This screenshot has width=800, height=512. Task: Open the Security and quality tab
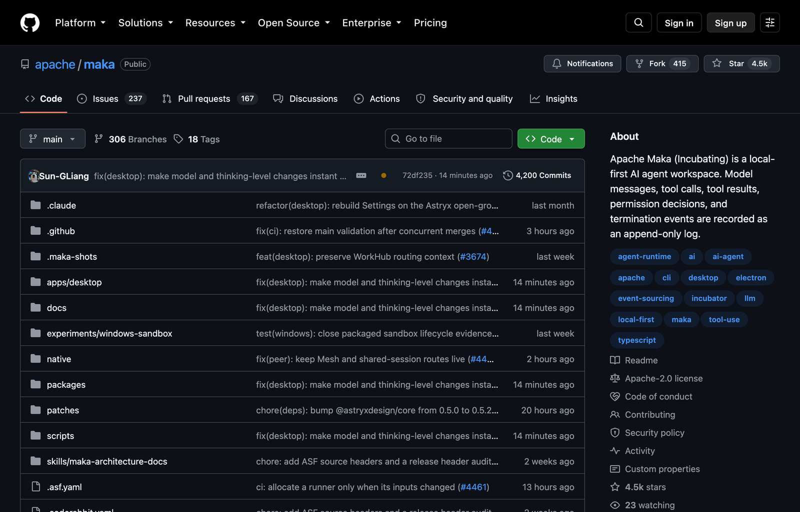coord(464,99)
